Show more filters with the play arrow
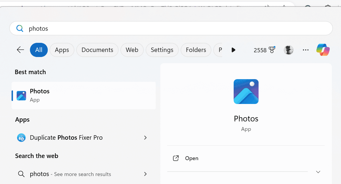The image size is (341, 184). (233, 50)
